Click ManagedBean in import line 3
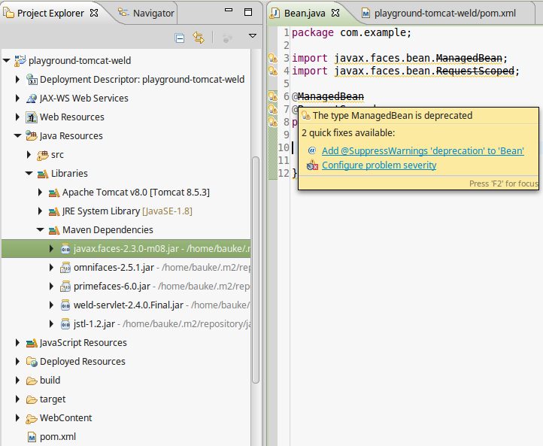543x446 pixels. pyautogui.click(x=469, y=58)
